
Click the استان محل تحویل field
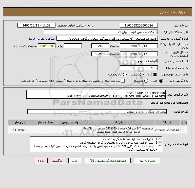point(139,61)
